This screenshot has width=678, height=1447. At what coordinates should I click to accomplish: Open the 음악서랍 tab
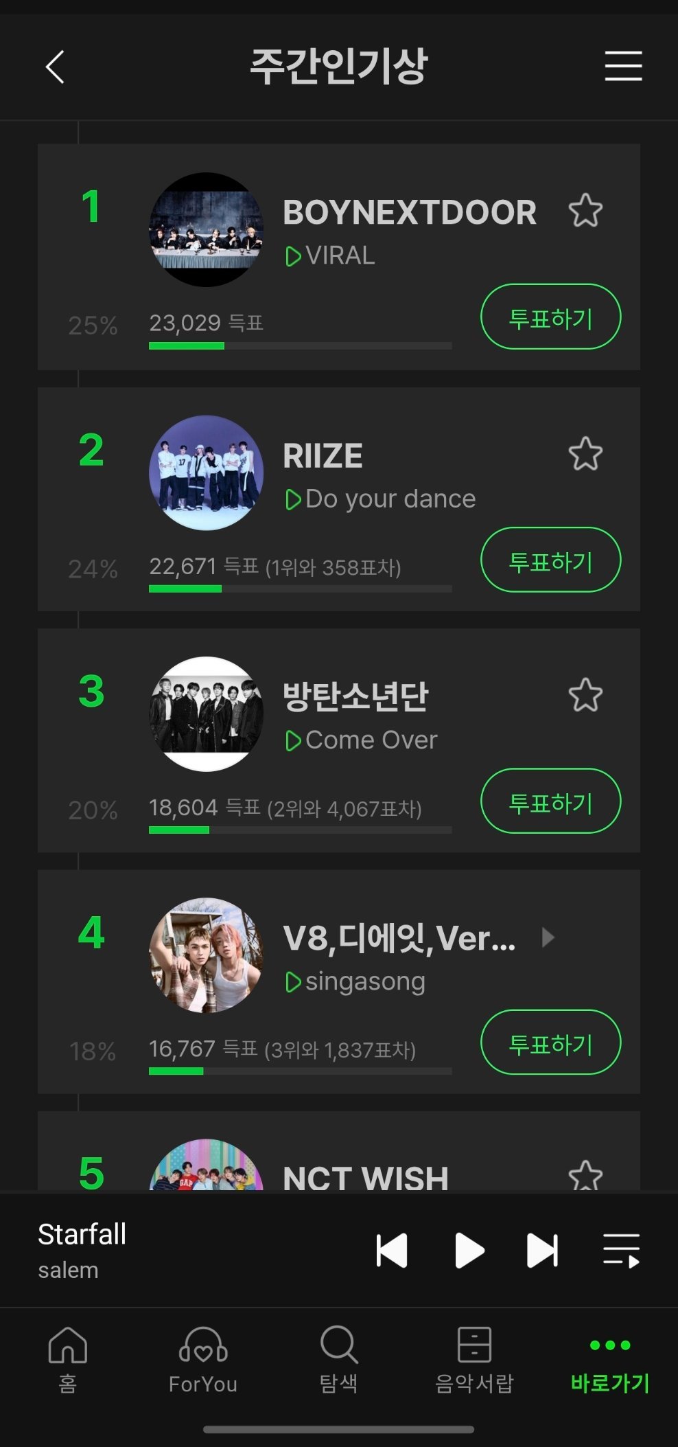(x=474, y=1360)
